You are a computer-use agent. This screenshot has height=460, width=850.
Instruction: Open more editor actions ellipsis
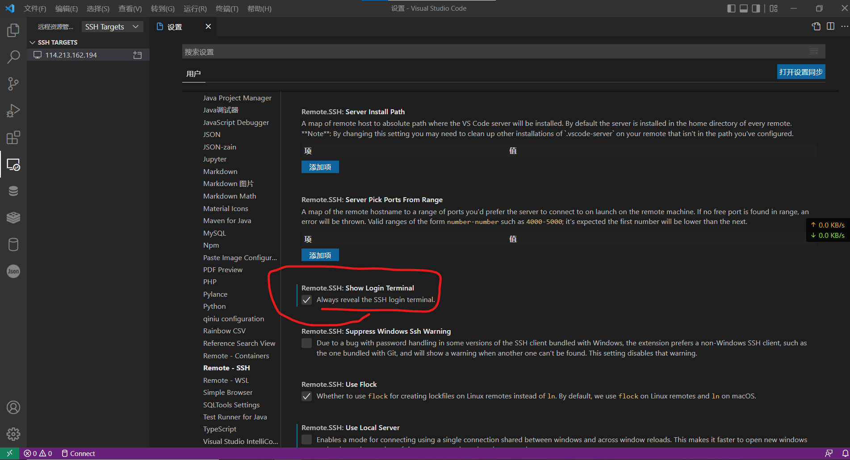point(844,26)
